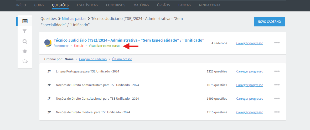This screenshot has height=130, width=310.
Task: Click Carregar progresso for Língua Portuguesa
Action: click(250, 71)
